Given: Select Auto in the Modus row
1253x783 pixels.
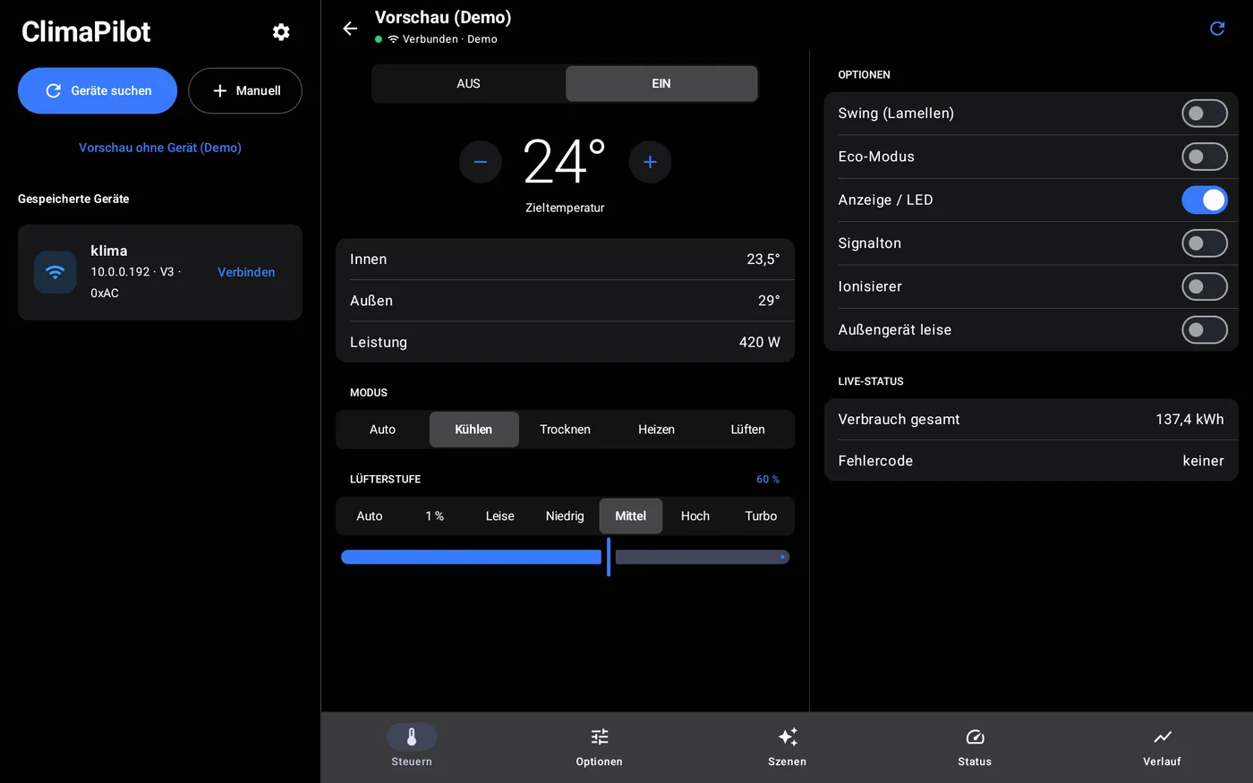Looking at the screenshot, I should tap(383, 430).
